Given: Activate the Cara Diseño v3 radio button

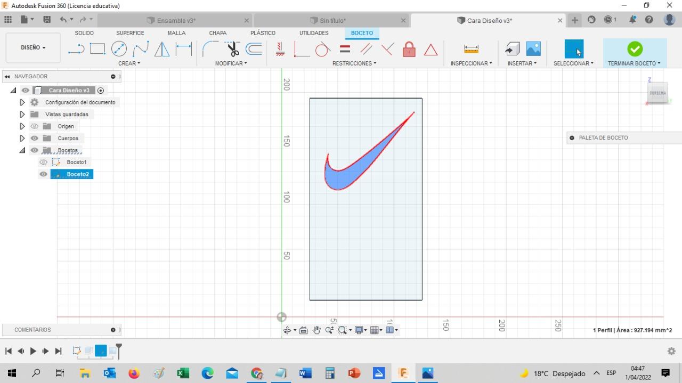Looking at the screenshot, I should coord(101,91).
